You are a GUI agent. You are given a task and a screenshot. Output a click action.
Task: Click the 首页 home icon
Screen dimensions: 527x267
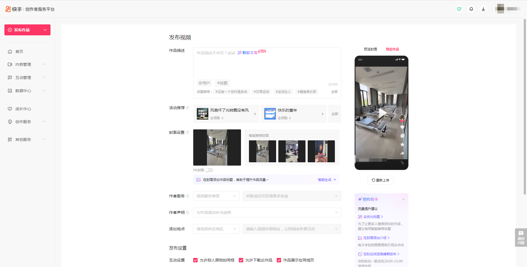tap(10, 52)
